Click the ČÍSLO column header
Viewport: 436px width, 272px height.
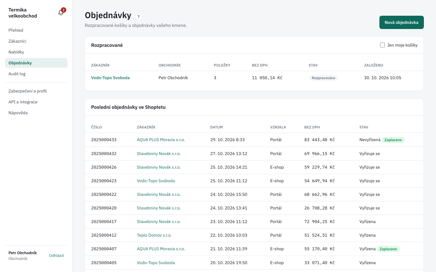pos(96,127)
